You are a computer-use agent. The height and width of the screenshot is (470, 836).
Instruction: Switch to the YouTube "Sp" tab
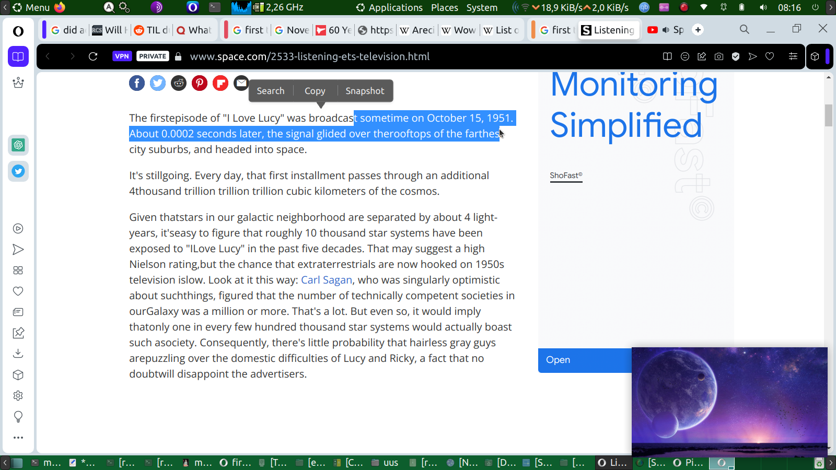pyautogui.click(x=666, y=30)
